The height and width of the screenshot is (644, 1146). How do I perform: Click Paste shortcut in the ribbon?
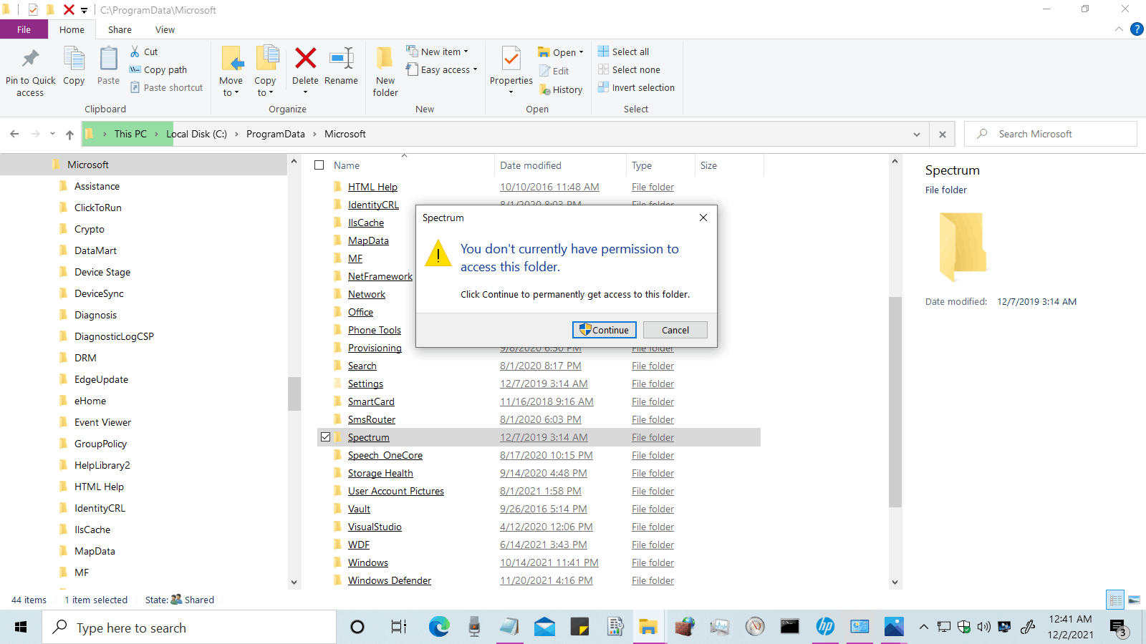(x=166, y=87)
